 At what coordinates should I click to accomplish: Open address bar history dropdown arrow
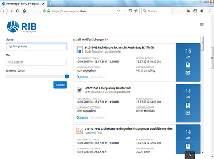coord(118,11)
